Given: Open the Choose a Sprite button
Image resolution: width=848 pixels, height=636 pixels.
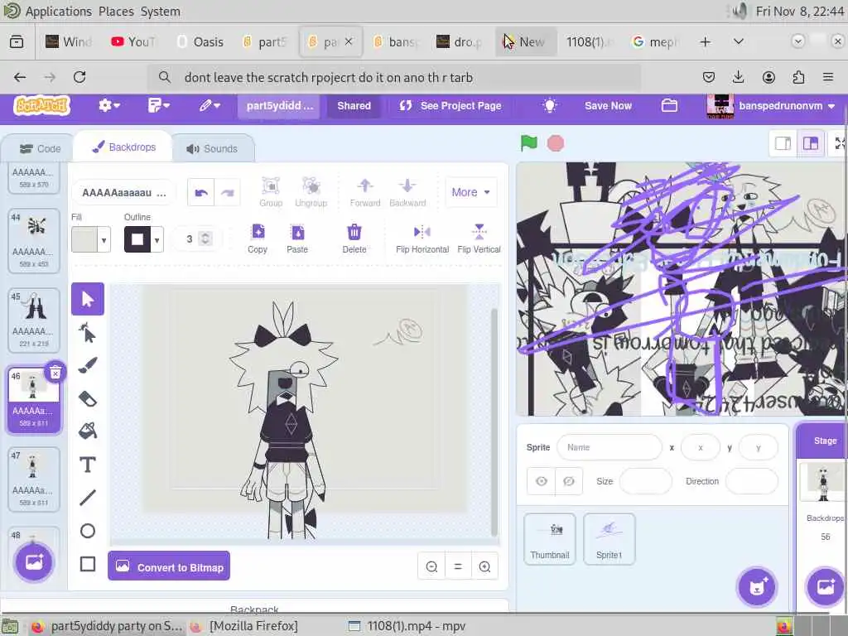Looking at the screenshot, I should click(757, 587).
